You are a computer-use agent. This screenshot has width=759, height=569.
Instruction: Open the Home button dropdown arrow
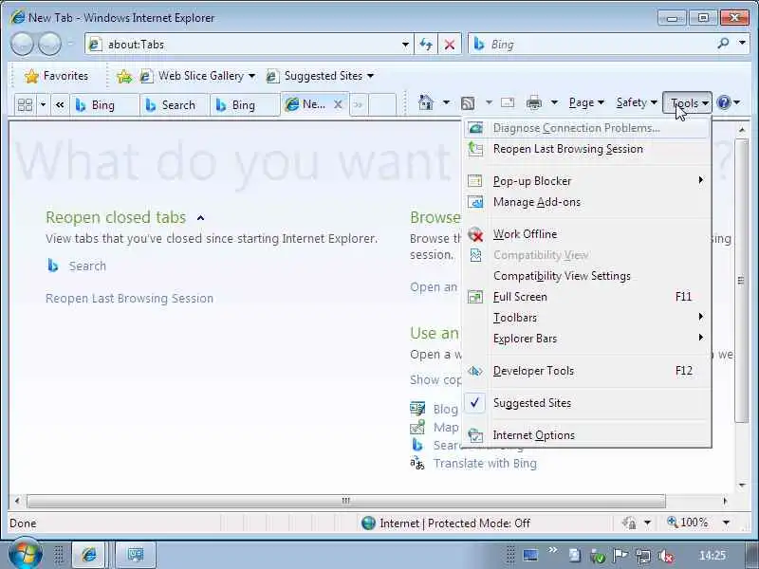(446, 102)
